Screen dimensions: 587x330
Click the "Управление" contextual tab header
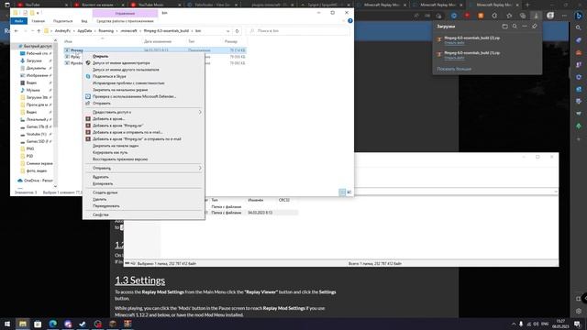[x=125, y=13]
